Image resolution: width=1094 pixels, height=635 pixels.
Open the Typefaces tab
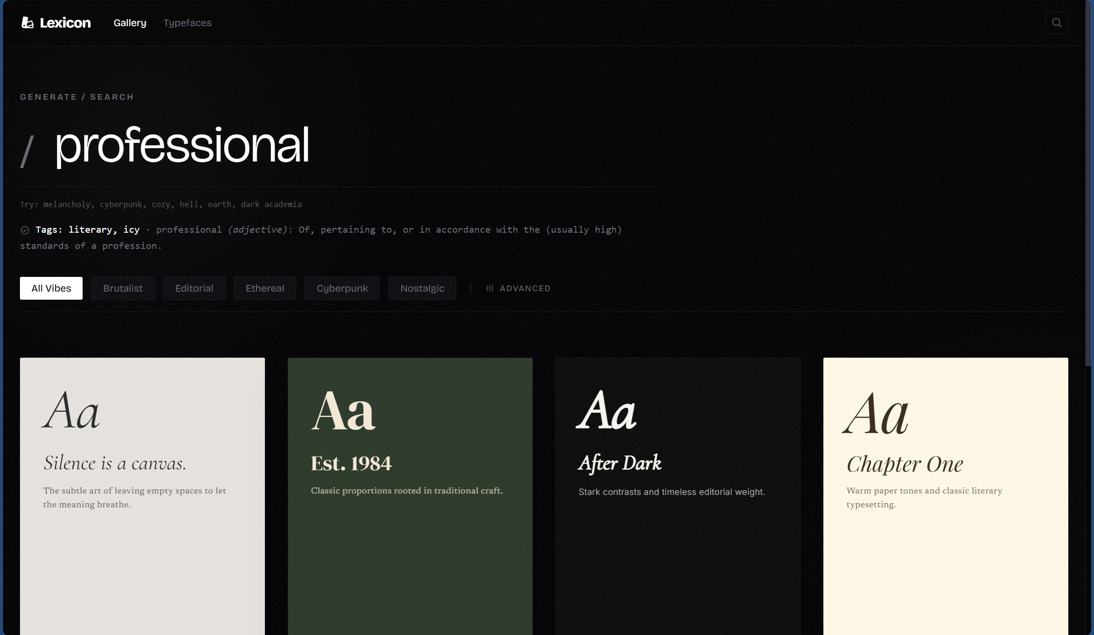(188, 23)
